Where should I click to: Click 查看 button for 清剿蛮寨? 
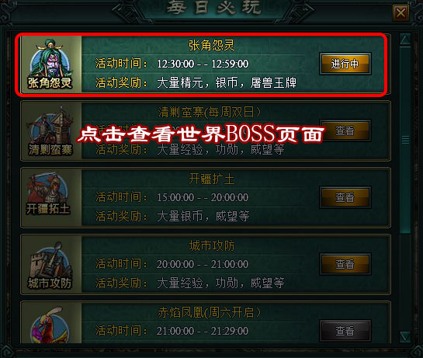(x=345, y=130)
